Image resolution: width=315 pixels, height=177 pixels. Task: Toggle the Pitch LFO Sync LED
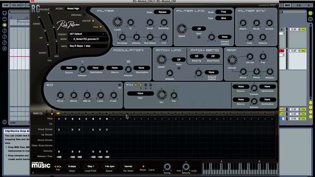(x=179, y=68)
